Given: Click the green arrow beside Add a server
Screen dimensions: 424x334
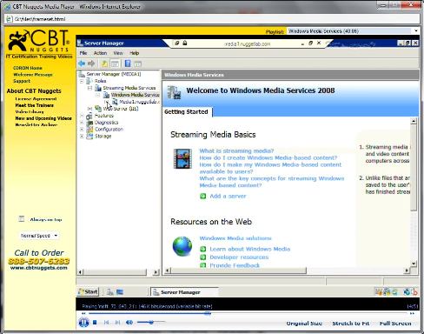Looking at the screenshot, I should coord(203,197).
